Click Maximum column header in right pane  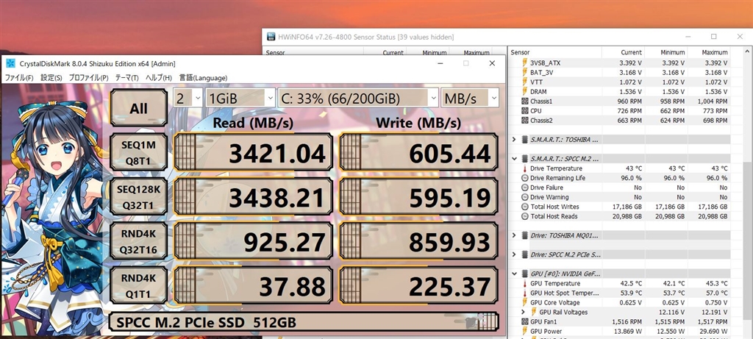tap(709, 52)
